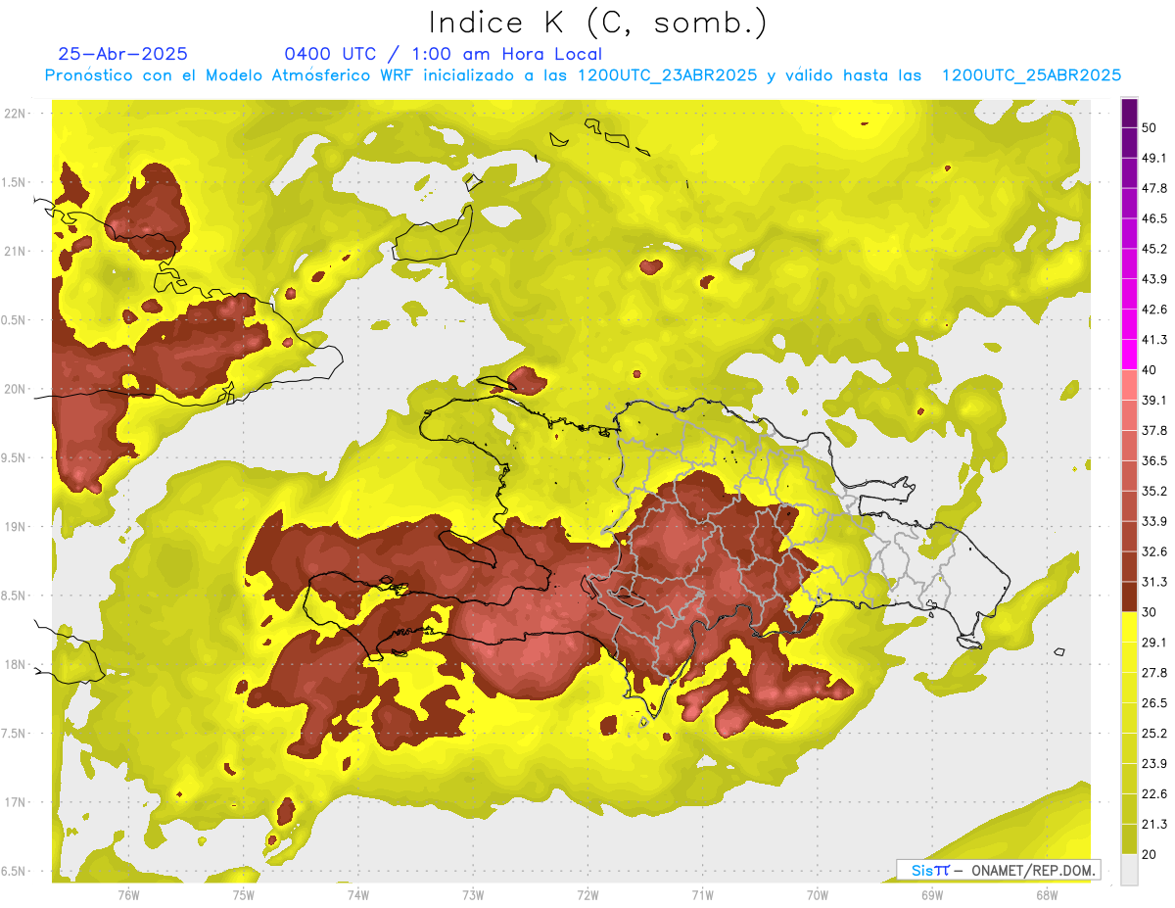Click the color bar value "23.9"
The width and height of the screenshot is (1175, 908).
pos(1154,764)
